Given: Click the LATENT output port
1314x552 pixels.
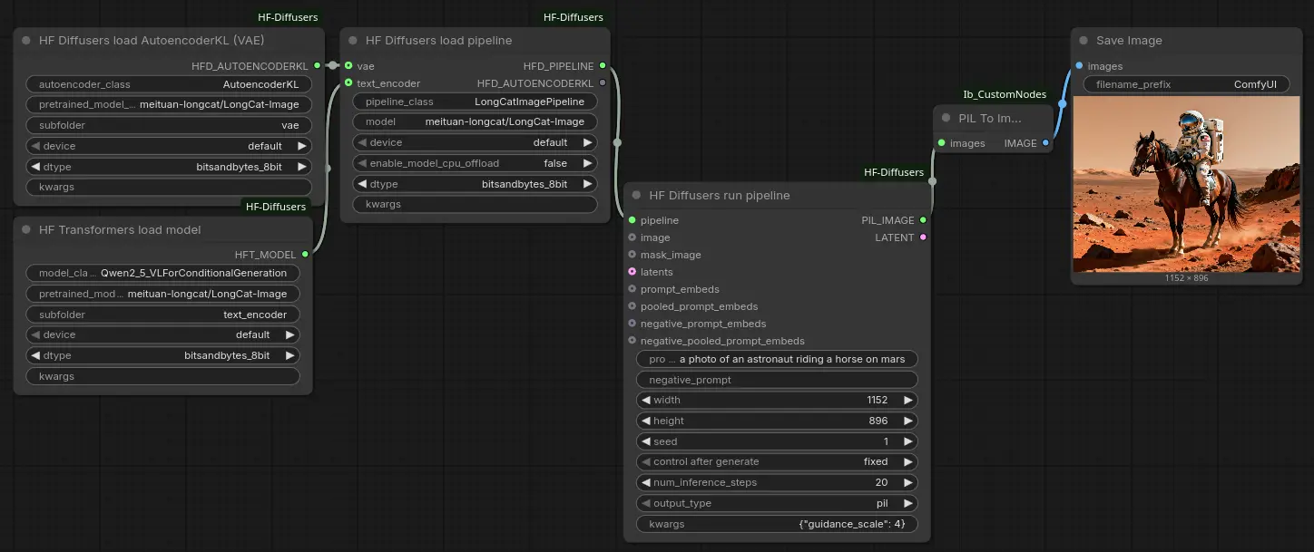Looking at the screenshot, I should click(x=923, y=237).
